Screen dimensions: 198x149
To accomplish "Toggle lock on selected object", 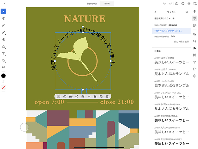I will pos(95,96).
